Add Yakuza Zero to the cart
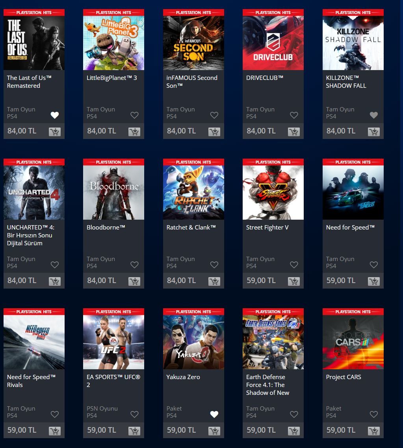The image size is (403, 448). [214, 431]
